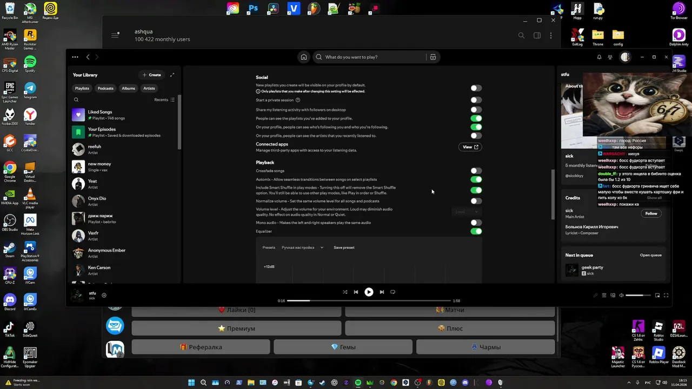Open Spotify notifications bell
This screenshot has height=389, width=692.
pos(599,57)
